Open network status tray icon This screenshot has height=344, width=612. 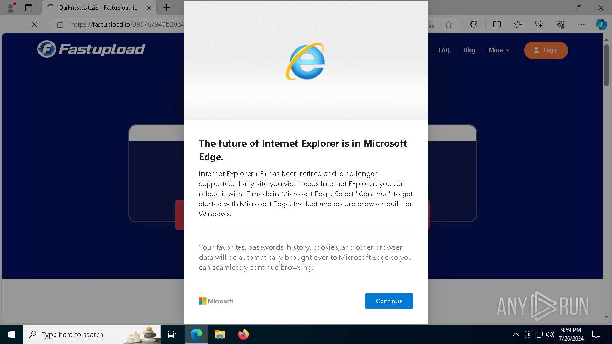(x=539, y=334)
